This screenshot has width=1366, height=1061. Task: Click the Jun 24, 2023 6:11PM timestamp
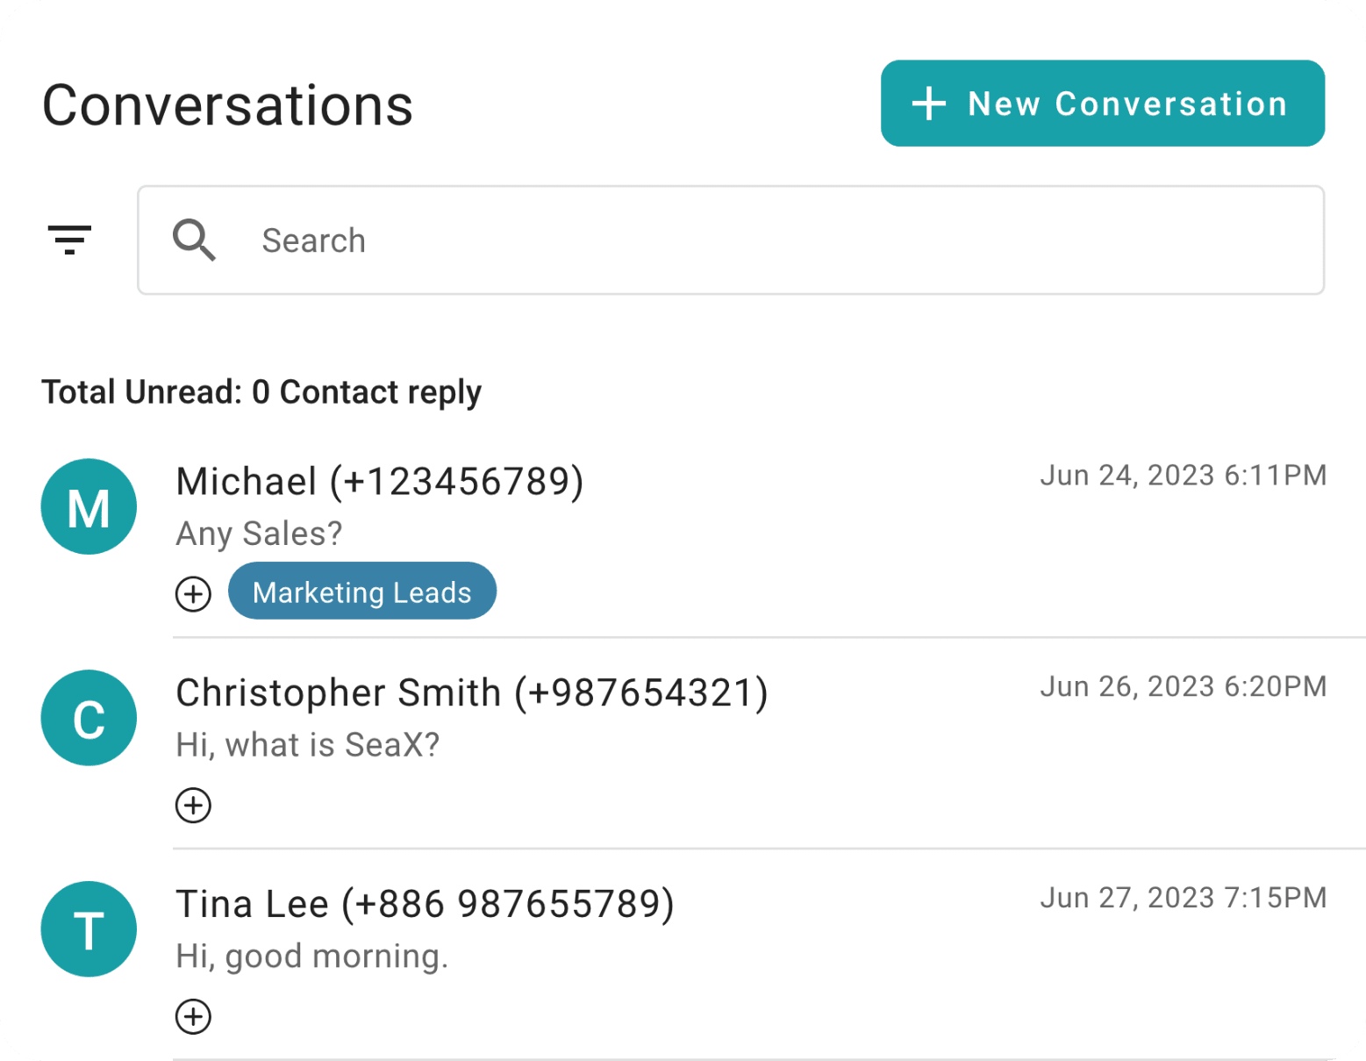tap(1184, 476)
